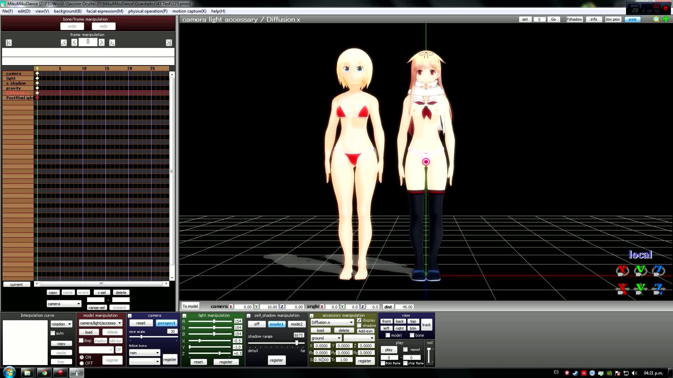Click the camera reset button

click(141, 323)
